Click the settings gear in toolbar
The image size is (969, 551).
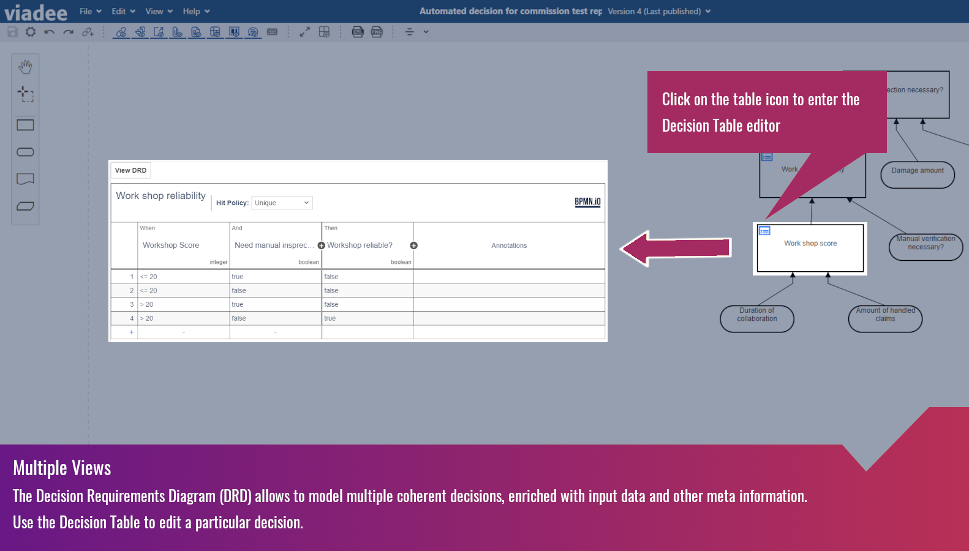click(31, 32)
